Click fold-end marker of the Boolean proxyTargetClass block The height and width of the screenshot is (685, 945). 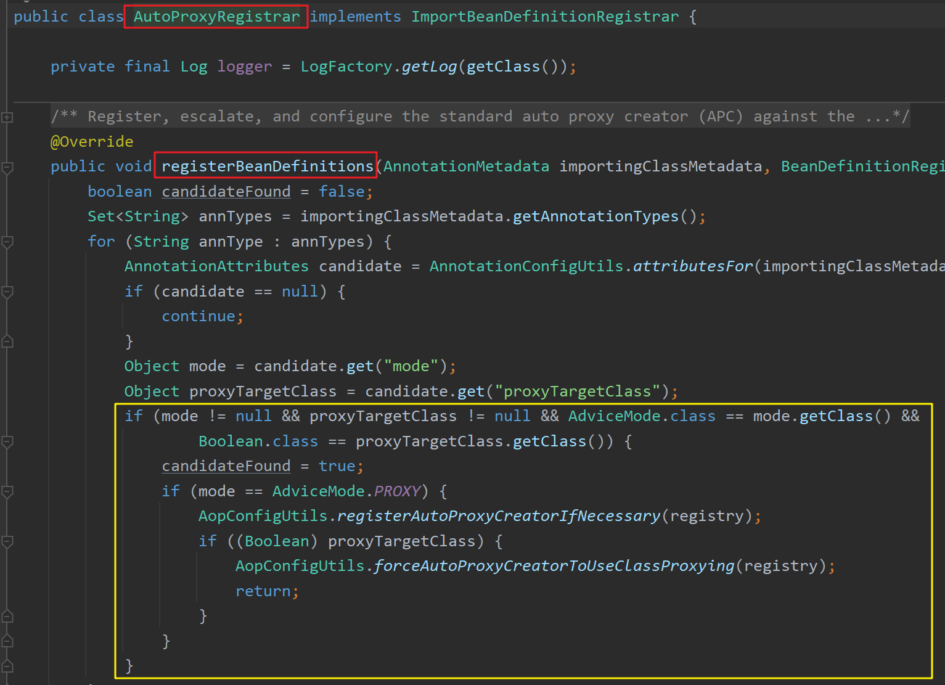[7, 616]
